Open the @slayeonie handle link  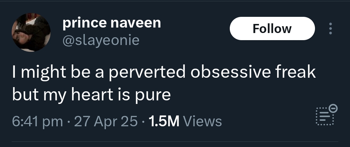(x=100, y=40)
